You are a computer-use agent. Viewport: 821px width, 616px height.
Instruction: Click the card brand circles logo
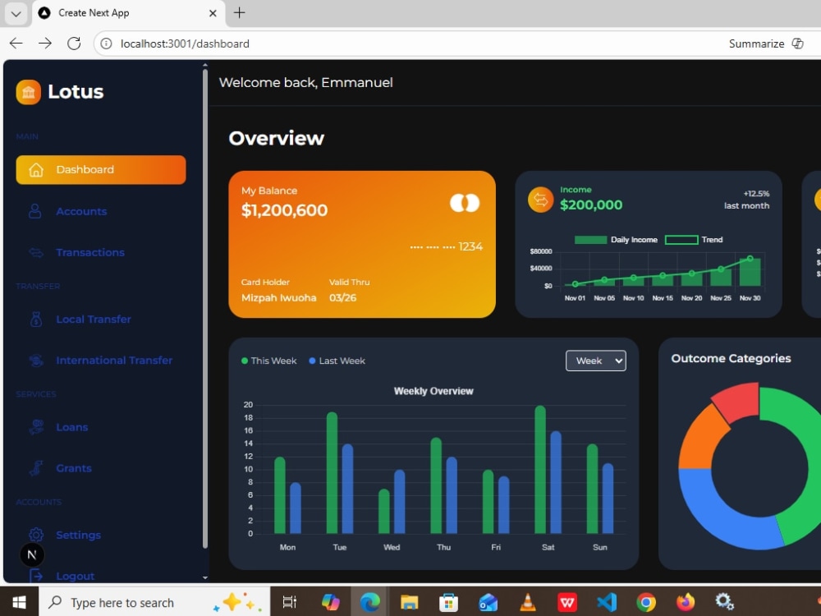[x=465, y=203]
